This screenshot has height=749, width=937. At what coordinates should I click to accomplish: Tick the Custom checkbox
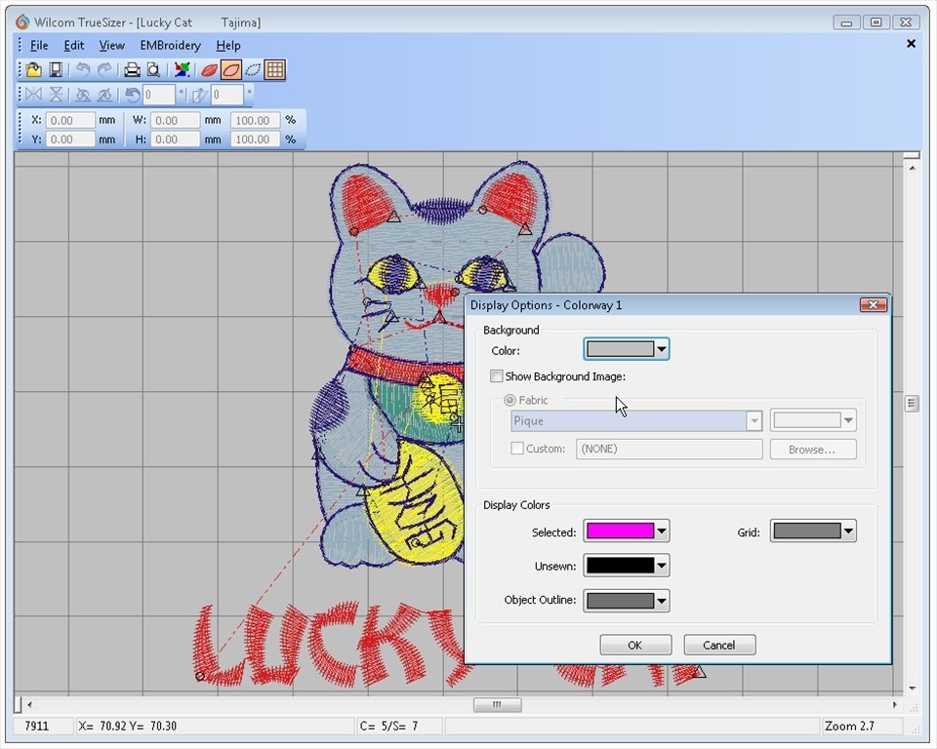point(517,448)
